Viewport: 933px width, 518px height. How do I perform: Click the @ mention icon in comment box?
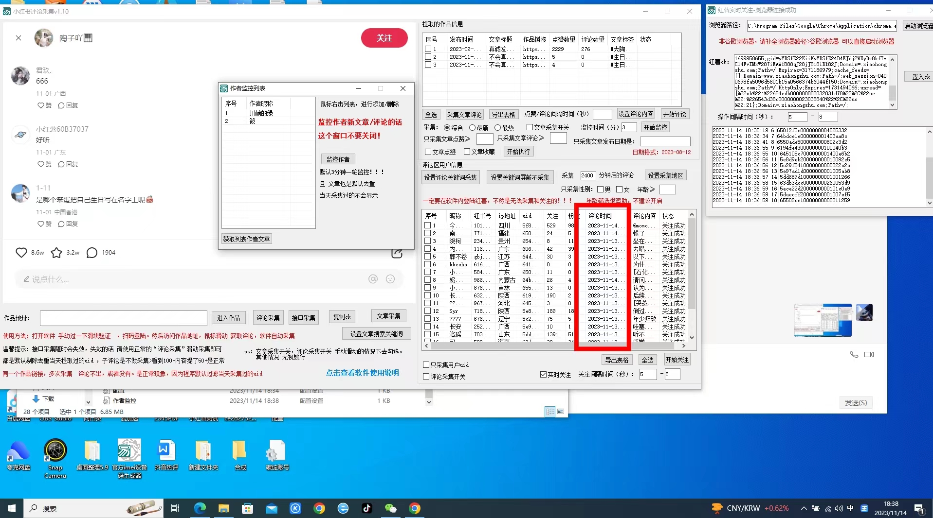pos(373,279)
